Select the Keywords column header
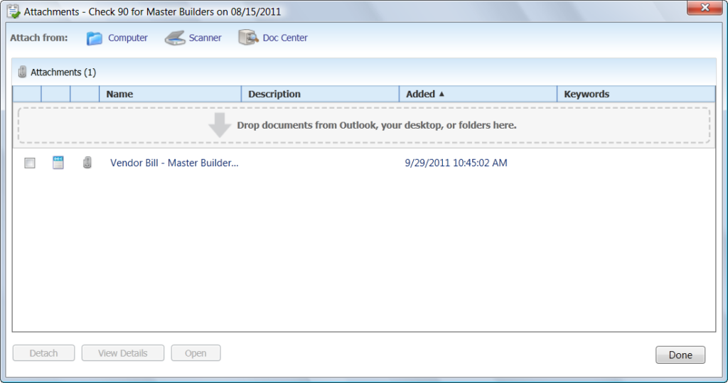This screenshot has height=383, width=728. coord(587,94)
